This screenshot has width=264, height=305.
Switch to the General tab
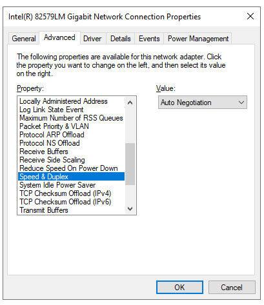coord(24,39)
